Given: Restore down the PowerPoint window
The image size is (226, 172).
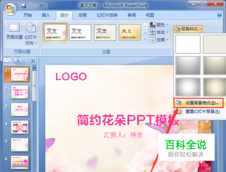Looking at the screenshot, I should 202,4.
